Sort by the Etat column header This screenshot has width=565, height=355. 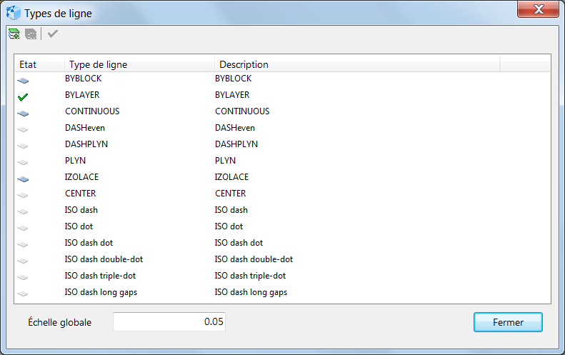pyautogui.click(x=39, y=64)
